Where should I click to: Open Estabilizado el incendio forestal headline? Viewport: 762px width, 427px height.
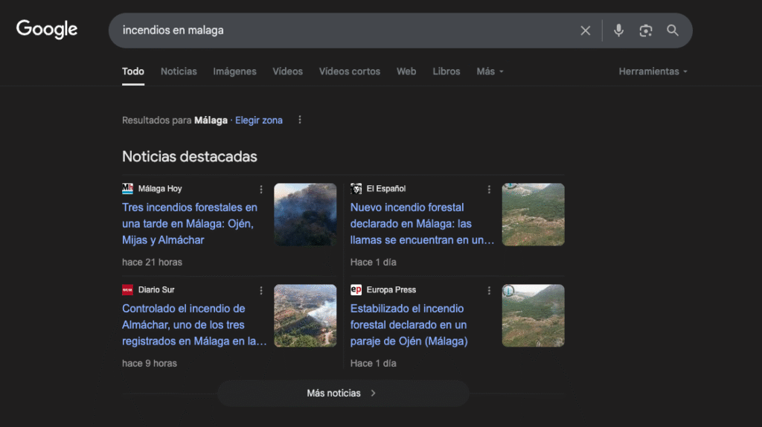coord(409,324)
